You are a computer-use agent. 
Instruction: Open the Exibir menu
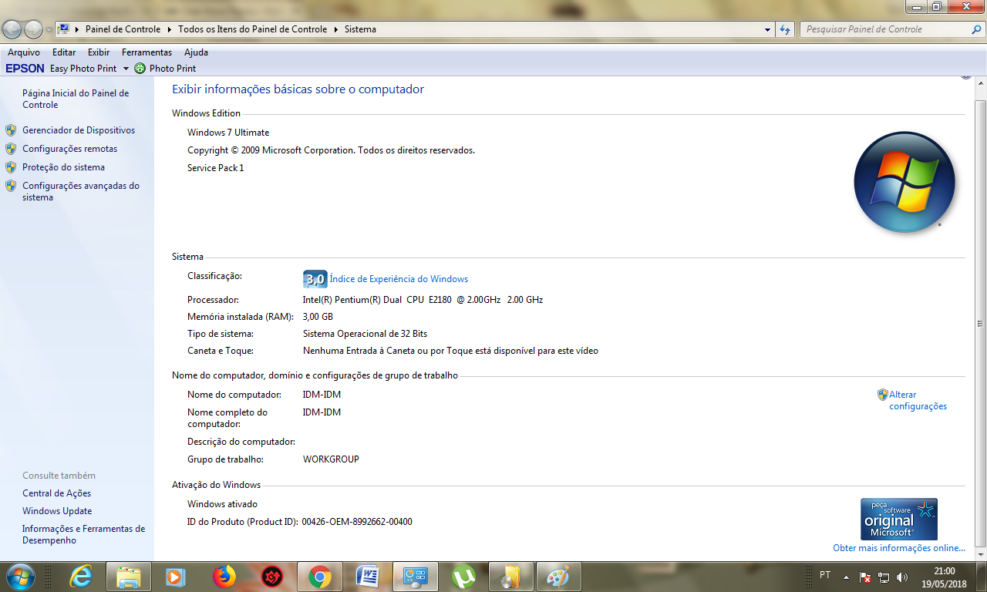(x=99, y=52)
